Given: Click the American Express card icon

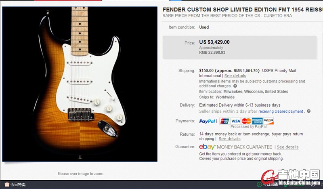Looking at the screenshot, I should pos(257,121).
